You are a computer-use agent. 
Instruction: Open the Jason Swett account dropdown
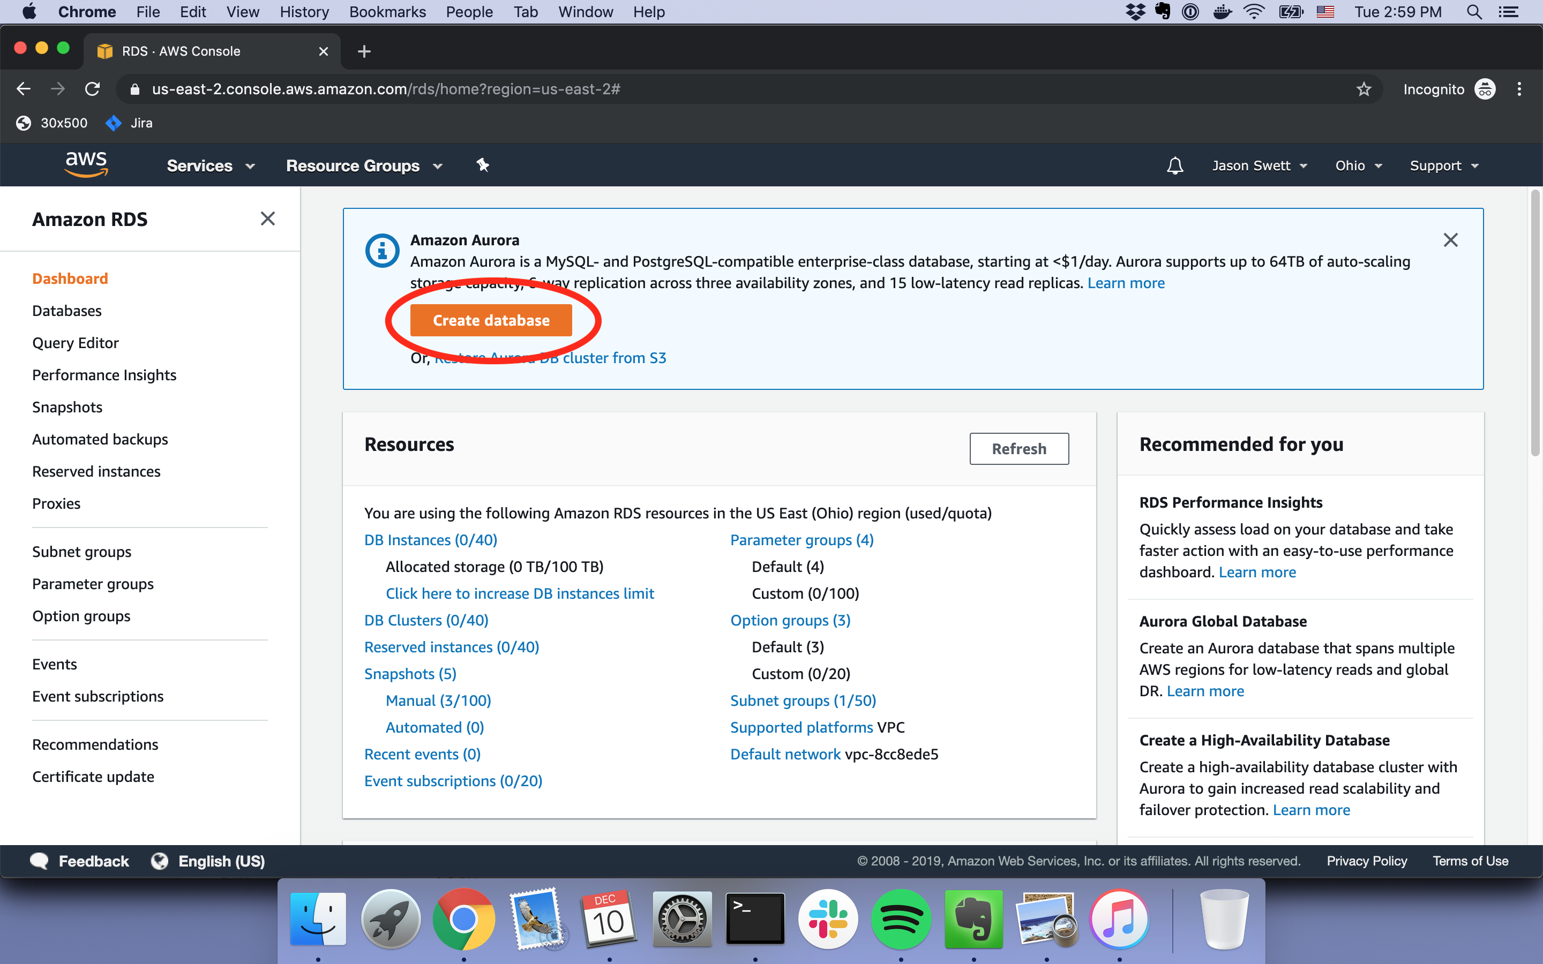(x=1259, y=166)
